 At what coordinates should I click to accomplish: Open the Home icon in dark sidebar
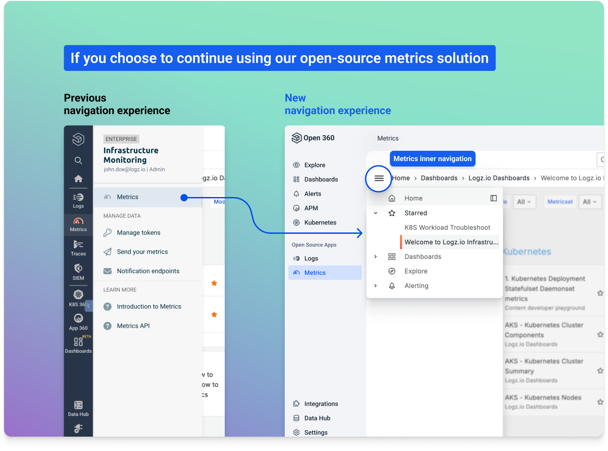(78, 179)
